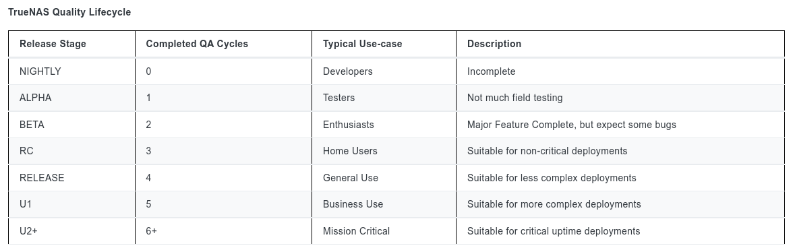Click the Description column header
Screen dimensions: 795x250
click(494, 44)
